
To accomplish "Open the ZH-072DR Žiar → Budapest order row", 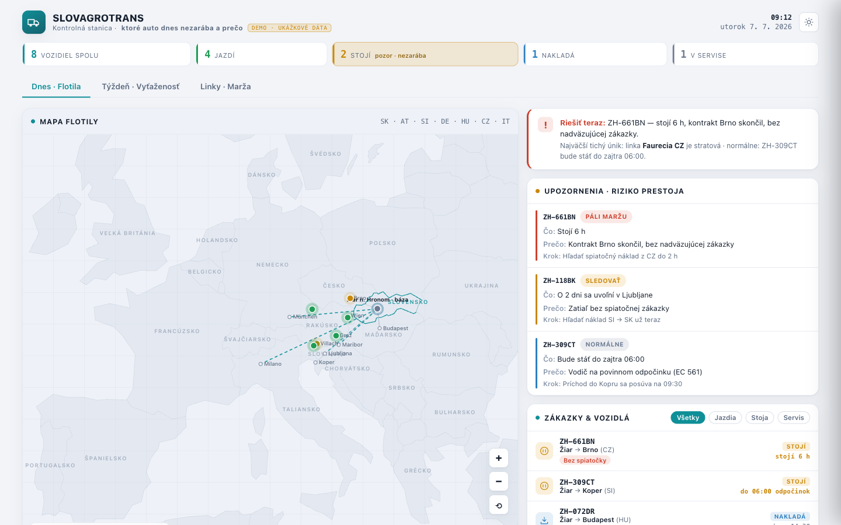I will point(673,514).
